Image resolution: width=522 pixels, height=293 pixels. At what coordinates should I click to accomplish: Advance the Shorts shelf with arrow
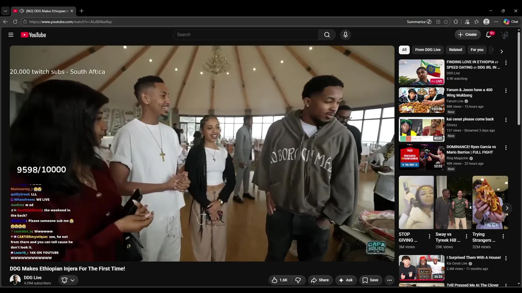pos(507,208)
